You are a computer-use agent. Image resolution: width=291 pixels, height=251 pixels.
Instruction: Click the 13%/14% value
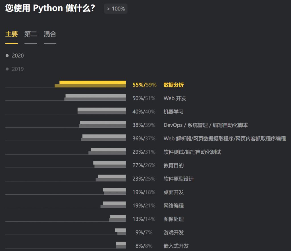tap(144, 219)
